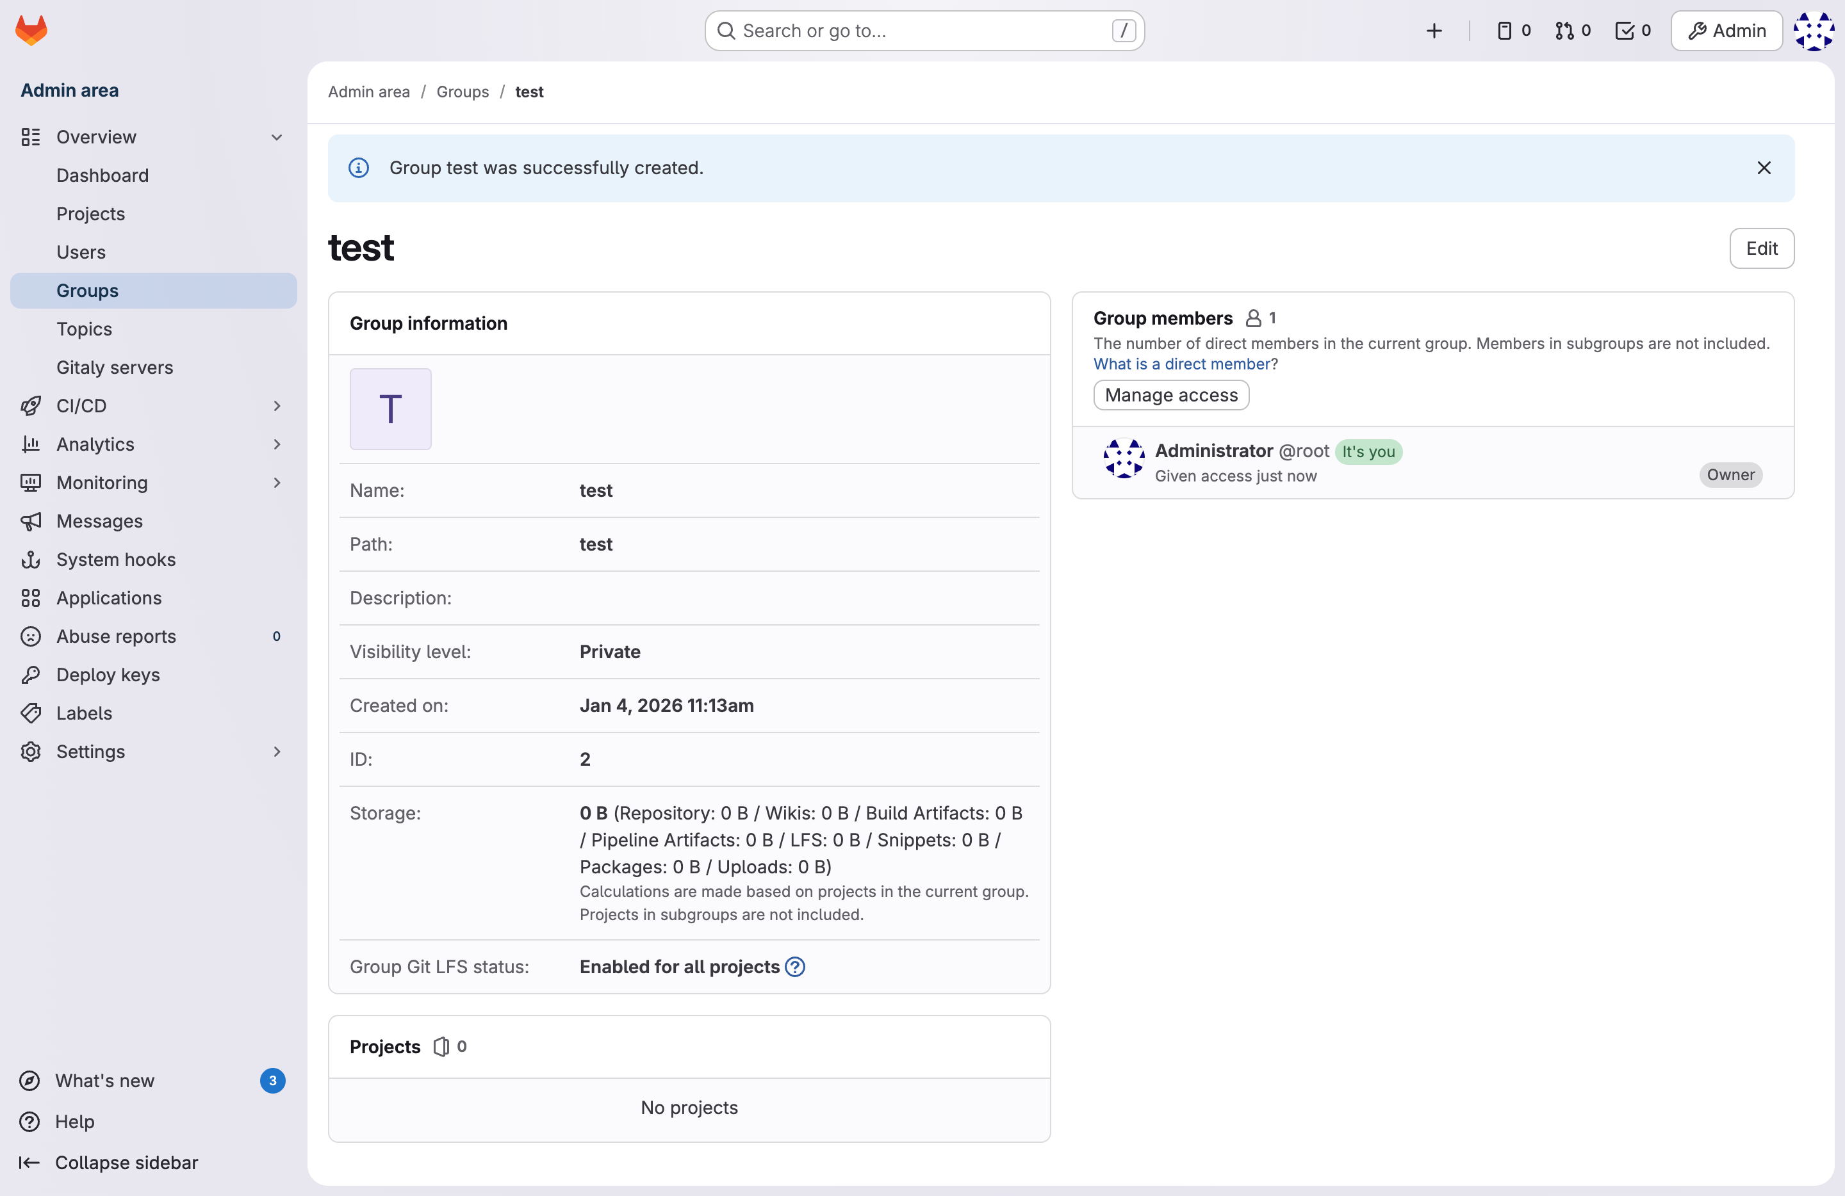The height and width of the screenshot is (1196, 1845).
Task: Open What is a direct member link
Action: point(1181,364)
